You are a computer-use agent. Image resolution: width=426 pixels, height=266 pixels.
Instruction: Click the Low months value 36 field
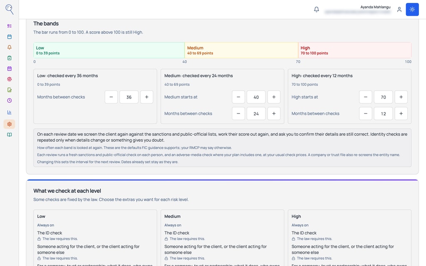(x=129, y=97)
